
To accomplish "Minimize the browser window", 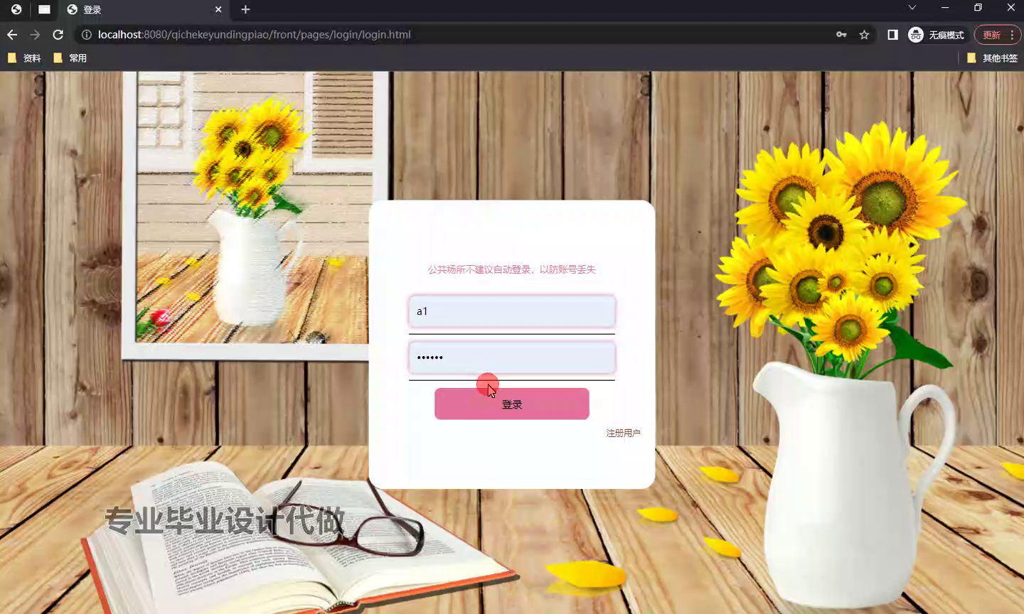I will (945, 8).
